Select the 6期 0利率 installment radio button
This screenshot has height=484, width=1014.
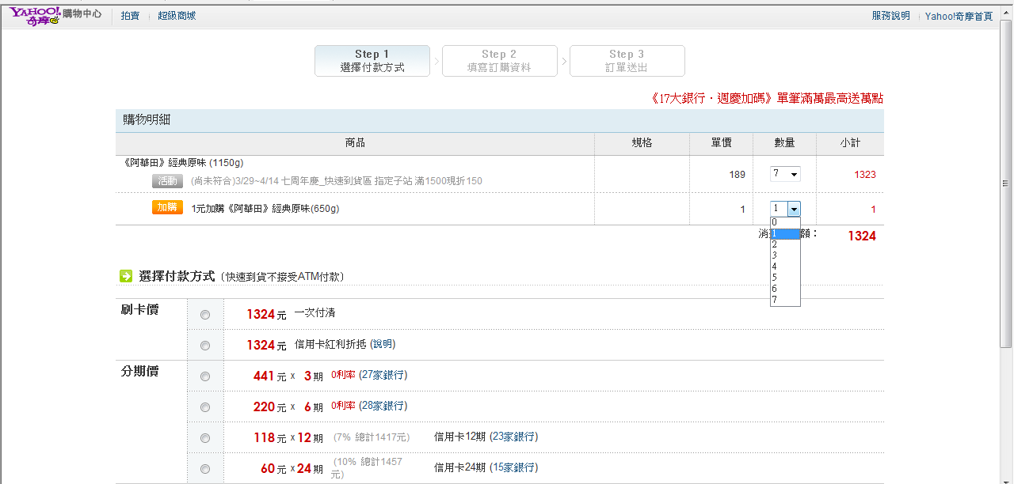click(x=205, y=407)
